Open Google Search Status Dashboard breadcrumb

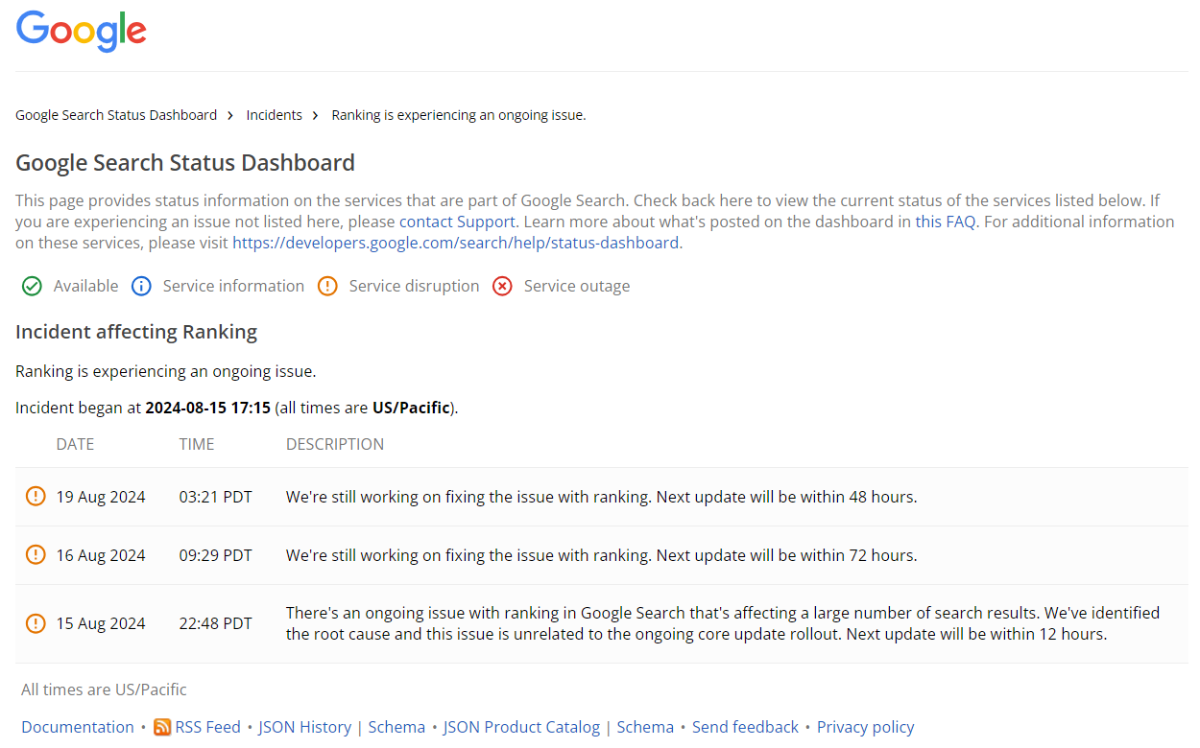[116, 115]
